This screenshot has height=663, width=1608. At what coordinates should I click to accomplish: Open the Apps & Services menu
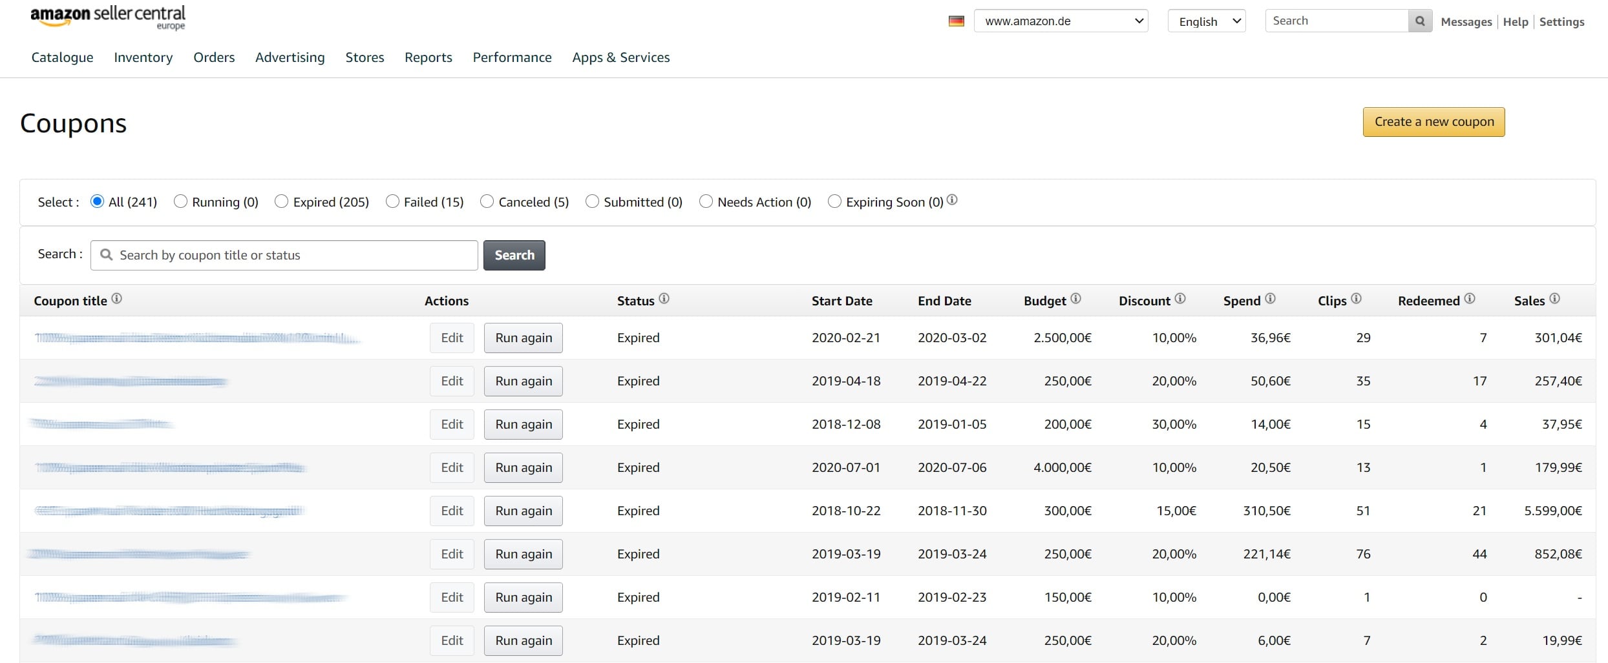click(x=621, y=57)
